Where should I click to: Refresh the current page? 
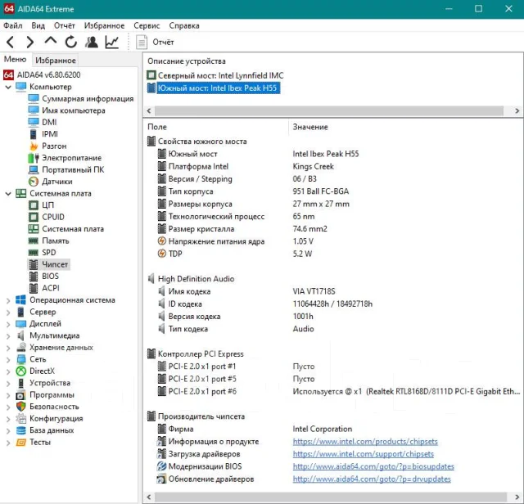click(71, 42)
